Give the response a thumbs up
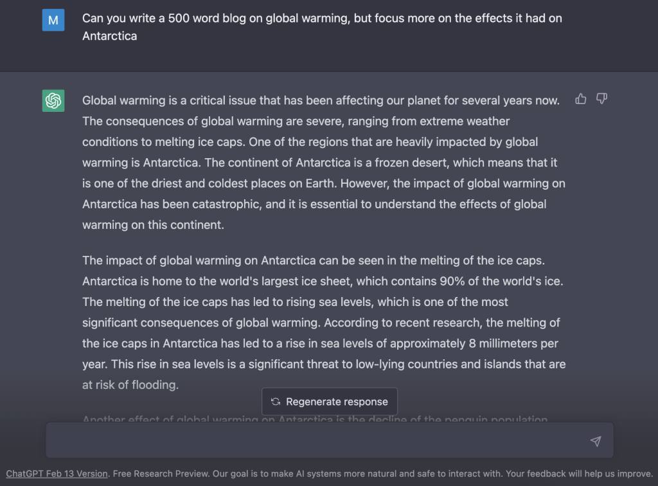 pos(581,98)
